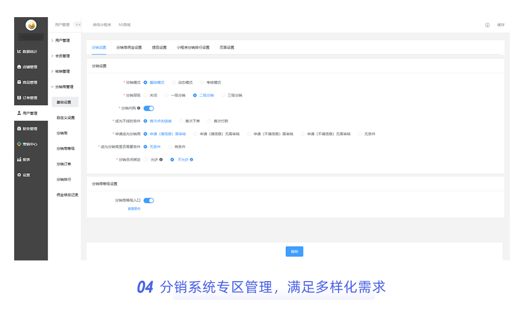Image resolution: width=522 pixels, height=321 pixels.
Task: Collapse the 分销商管理 submenu group
Action: tap(52, 87)
